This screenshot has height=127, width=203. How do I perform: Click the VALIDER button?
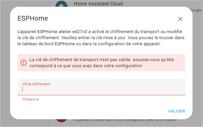point(177,111)
